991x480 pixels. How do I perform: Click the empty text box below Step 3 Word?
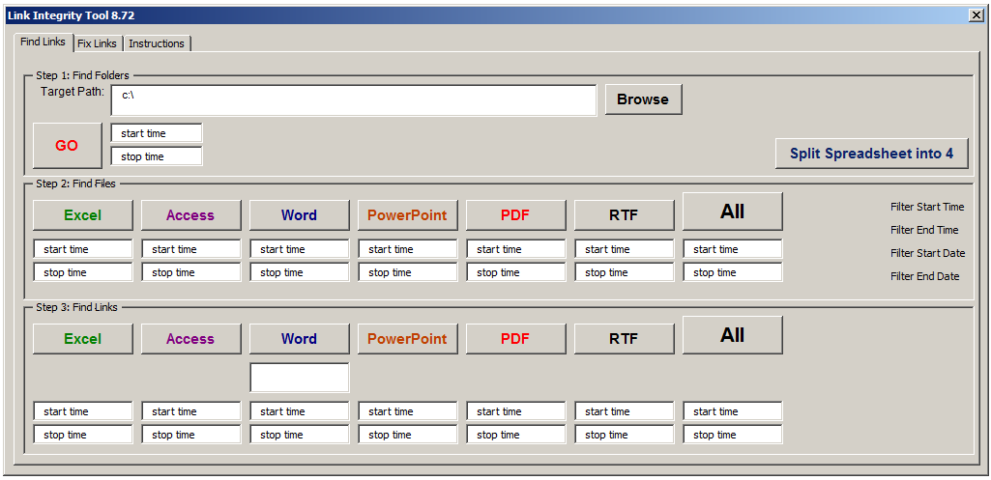[x=300, y=378]
